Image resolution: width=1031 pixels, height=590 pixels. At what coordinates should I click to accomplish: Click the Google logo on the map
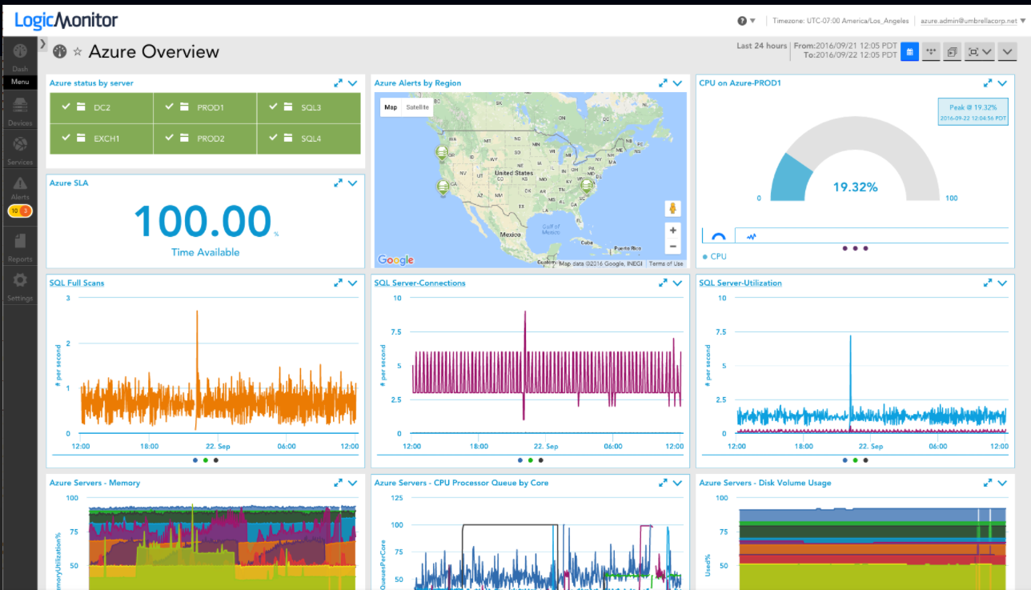[x=395, y=259]
